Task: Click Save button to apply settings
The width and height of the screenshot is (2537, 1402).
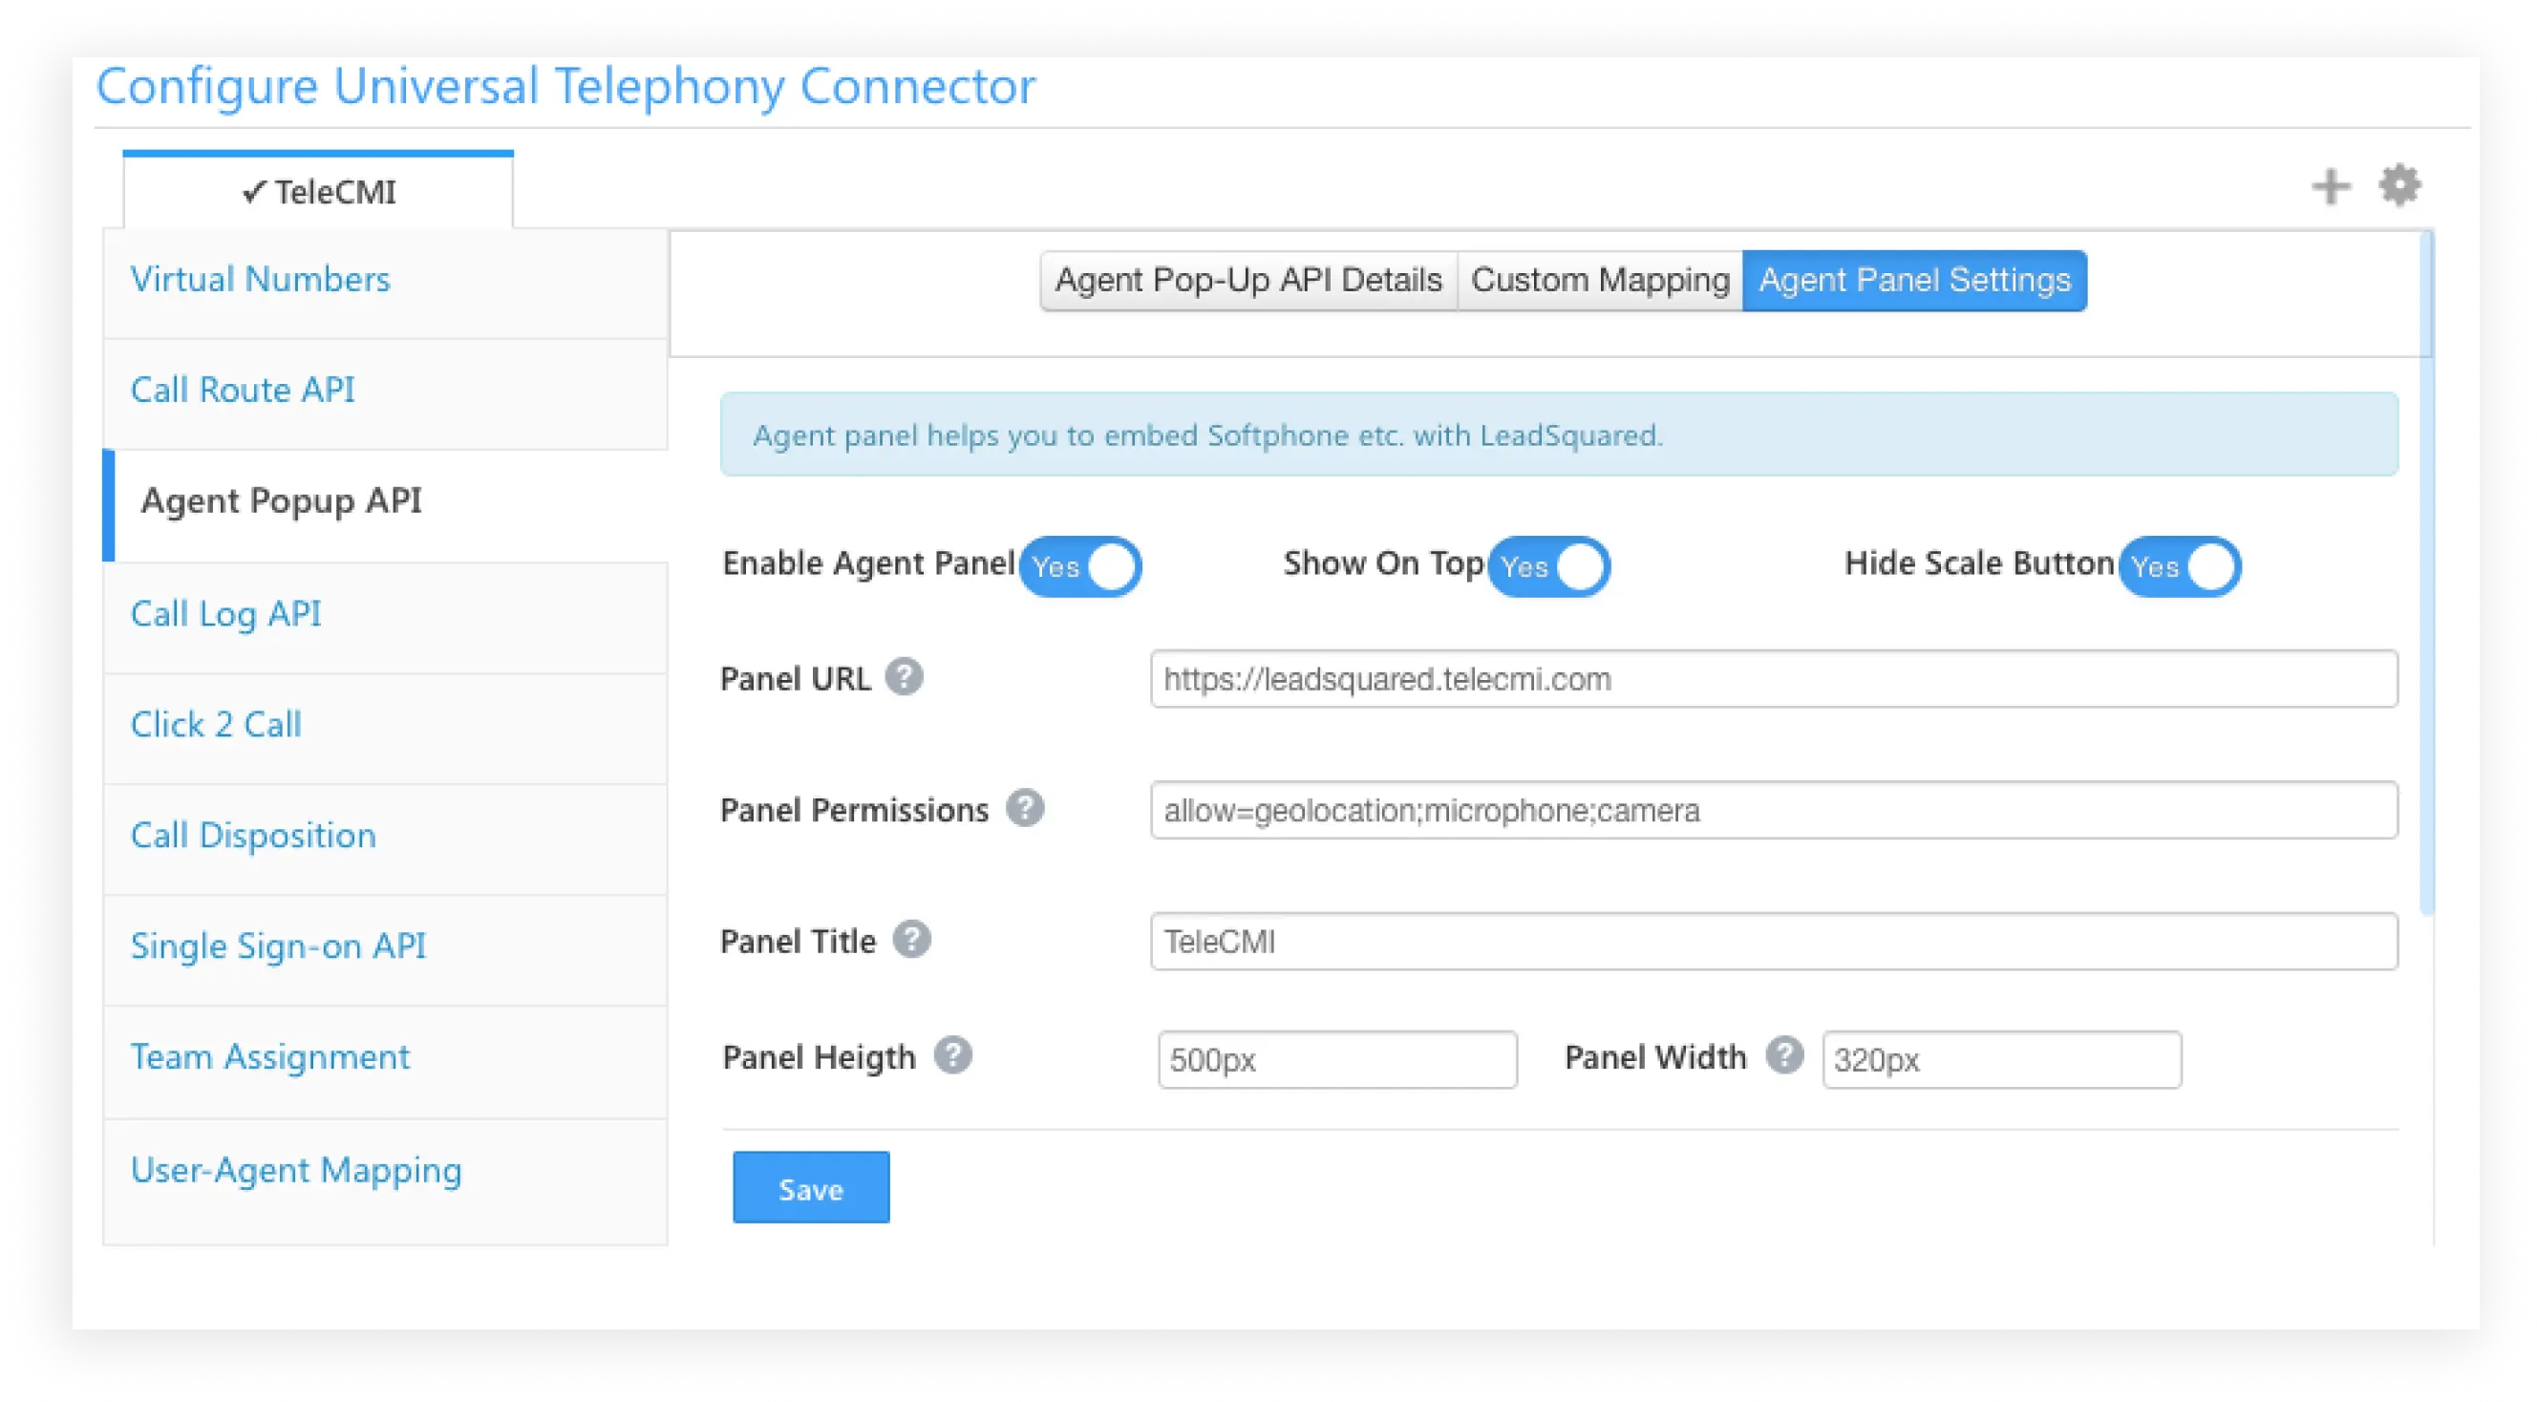Action: (806, 1188)
